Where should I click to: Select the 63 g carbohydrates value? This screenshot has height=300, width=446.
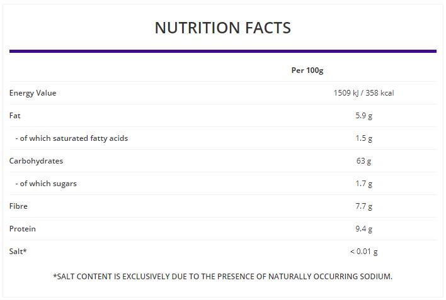[363, 161]
